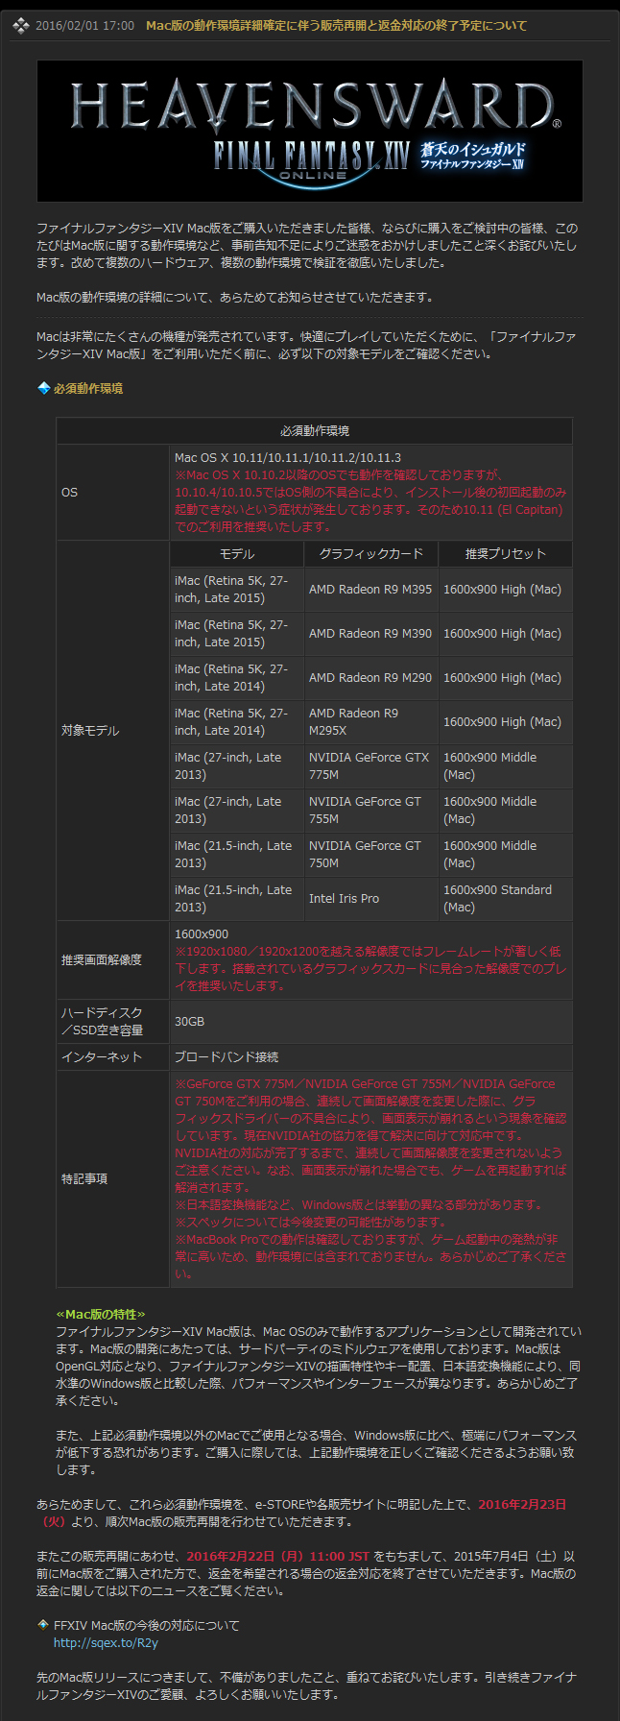Click the green «Mac版の特性» heading

pyautogui.click(x=101, y=1315)
